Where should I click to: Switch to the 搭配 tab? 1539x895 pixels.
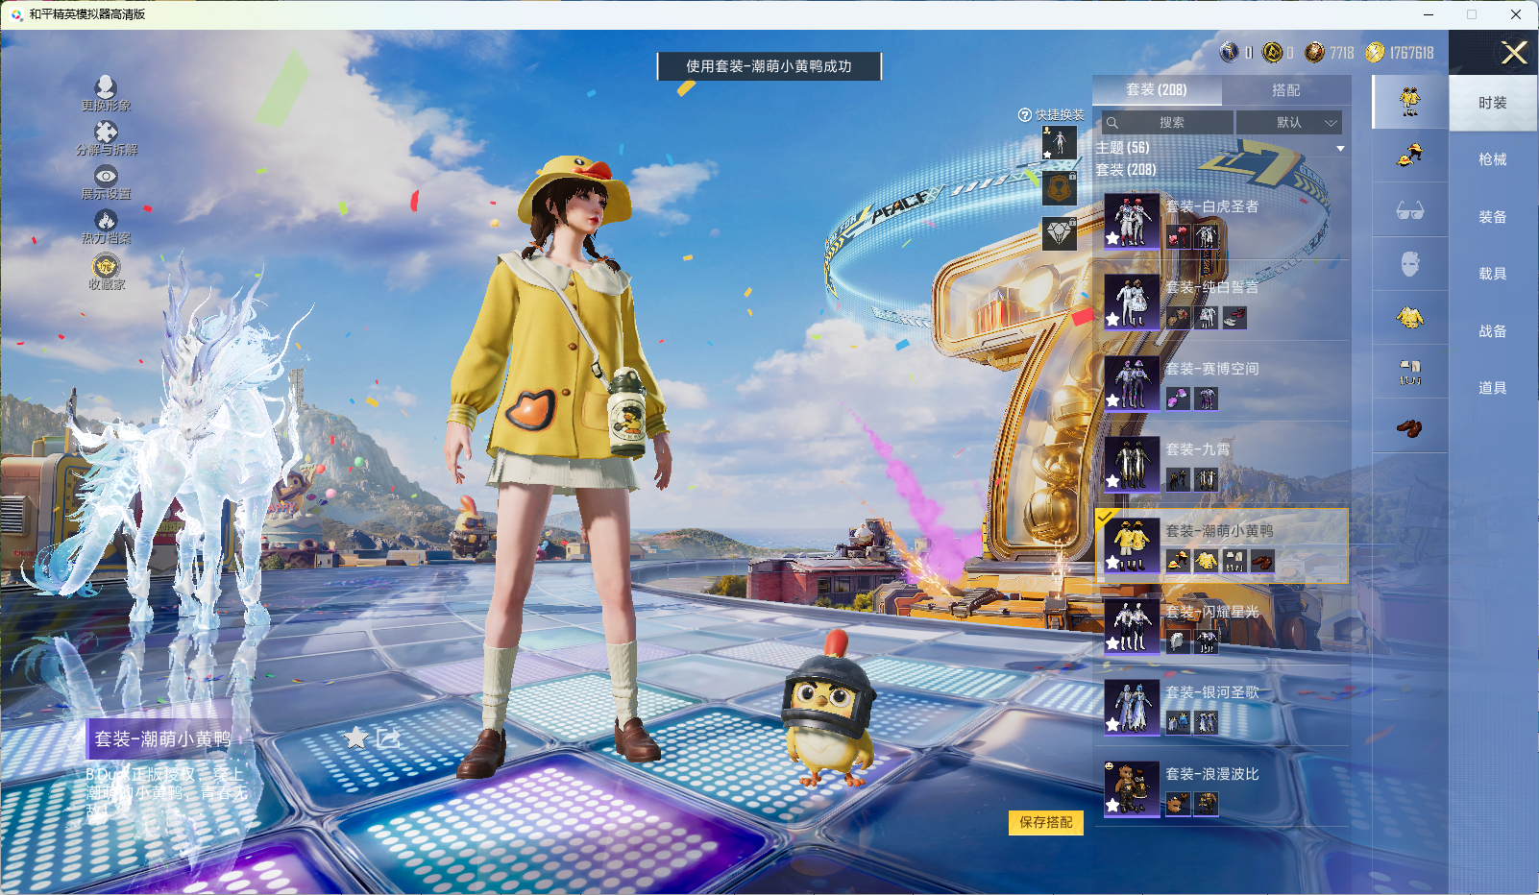point(1286,90)
